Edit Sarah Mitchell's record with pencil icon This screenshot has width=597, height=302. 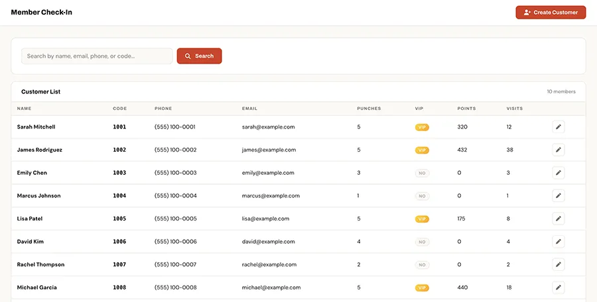[558, 127]
